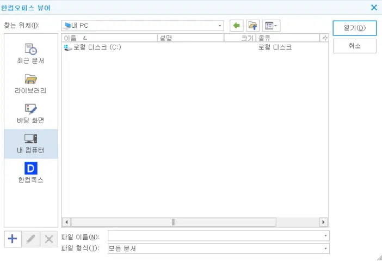Sort by the 이름 column header
This screenshot has height=261, width=382.
click(109, 38)
